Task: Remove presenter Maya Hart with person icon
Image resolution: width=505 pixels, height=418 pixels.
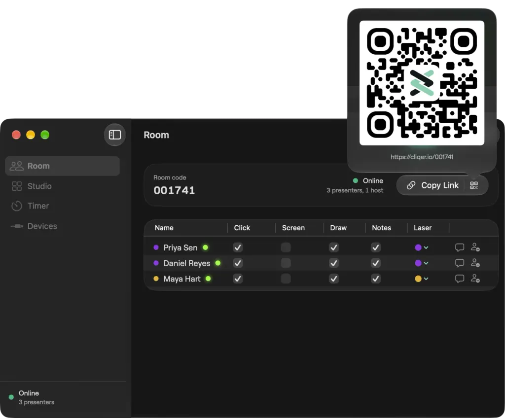Action: click(475, 279)
